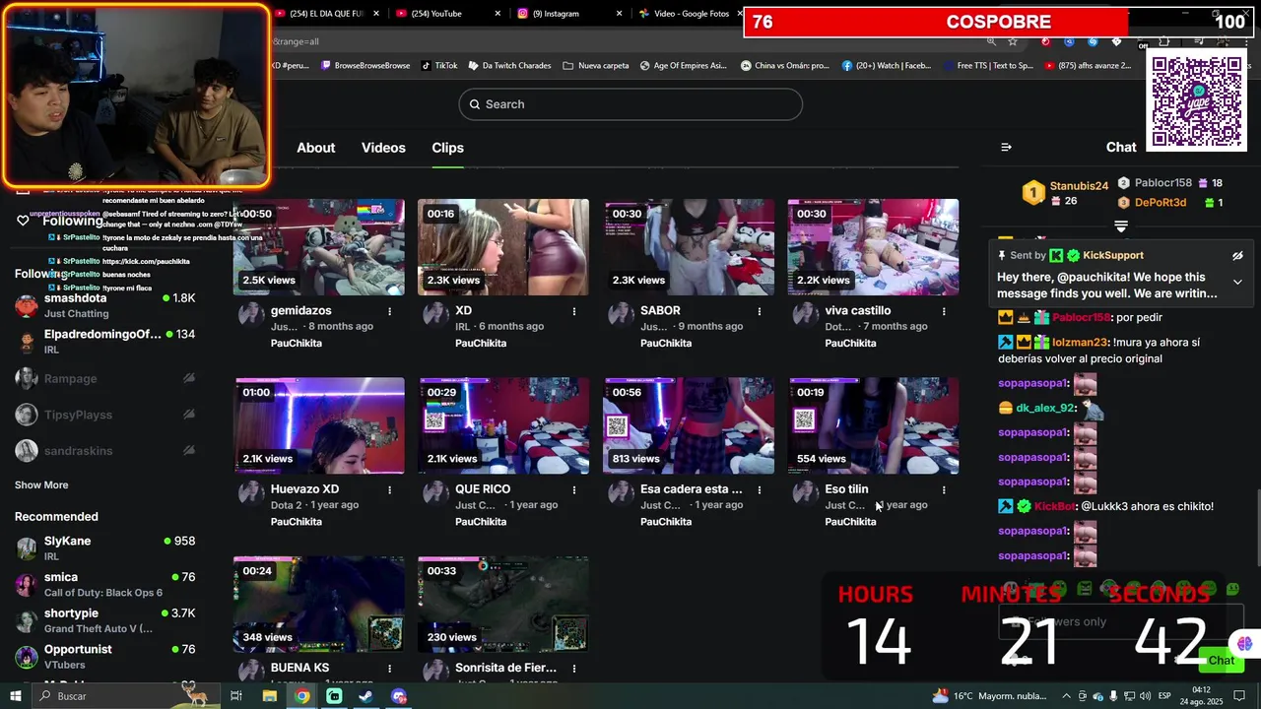This screenshot has width=1261, height=709.
Task: Click shortypie avatar in Recommended list
Action: coord(27,620)
